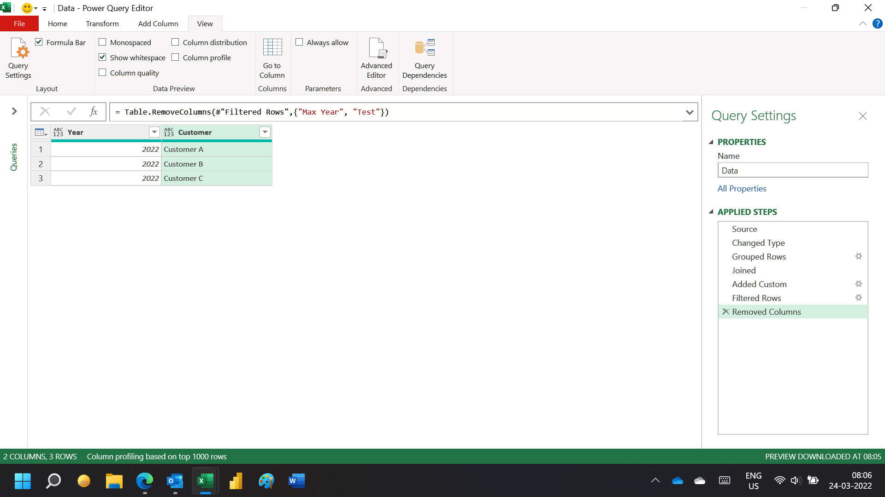
Task: Collapse the ribbon with the chevron
Action: [x=862, y=23]
